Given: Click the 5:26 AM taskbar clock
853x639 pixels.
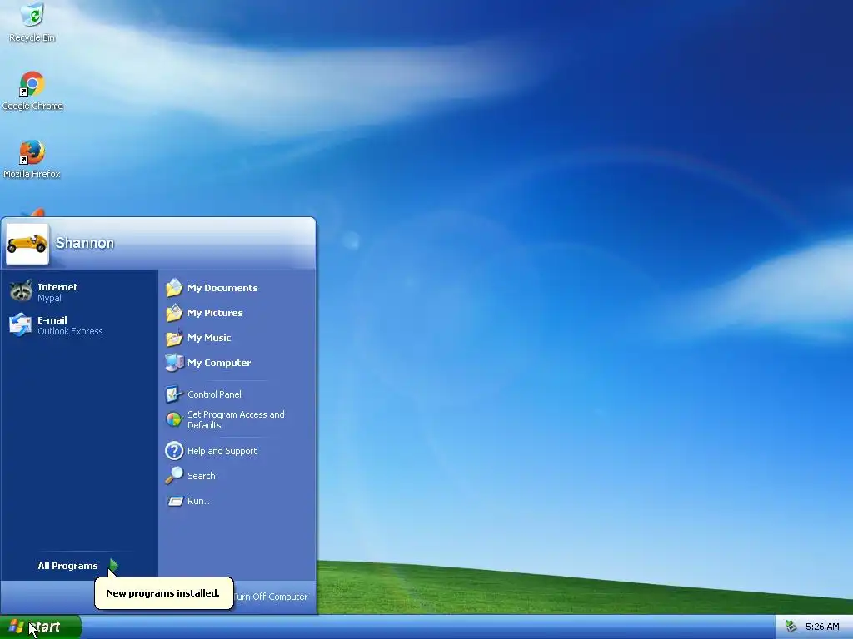Looking at the screenshot, I should [x=822, y=627].
